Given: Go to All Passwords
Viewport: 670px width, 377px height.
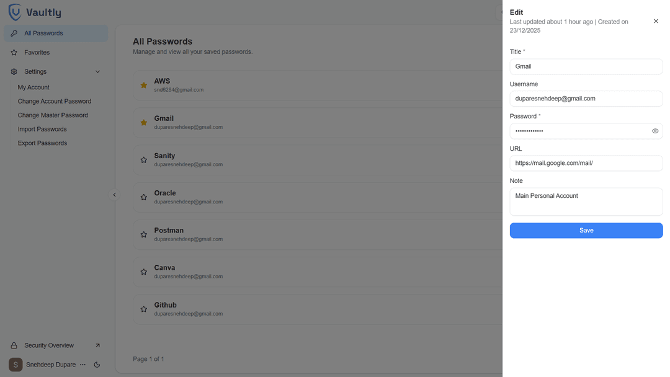Looking at the screenshot, I should [43, 33].
